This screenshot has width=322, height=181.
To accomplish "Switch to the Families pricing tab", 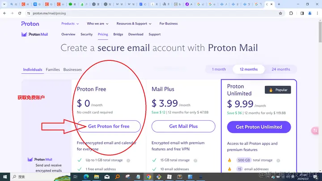I will click(53, 70).
